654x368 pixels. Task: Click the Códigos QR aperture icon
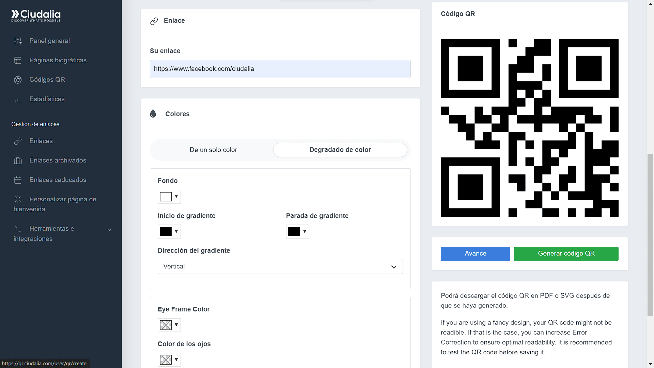pos(18,80)
